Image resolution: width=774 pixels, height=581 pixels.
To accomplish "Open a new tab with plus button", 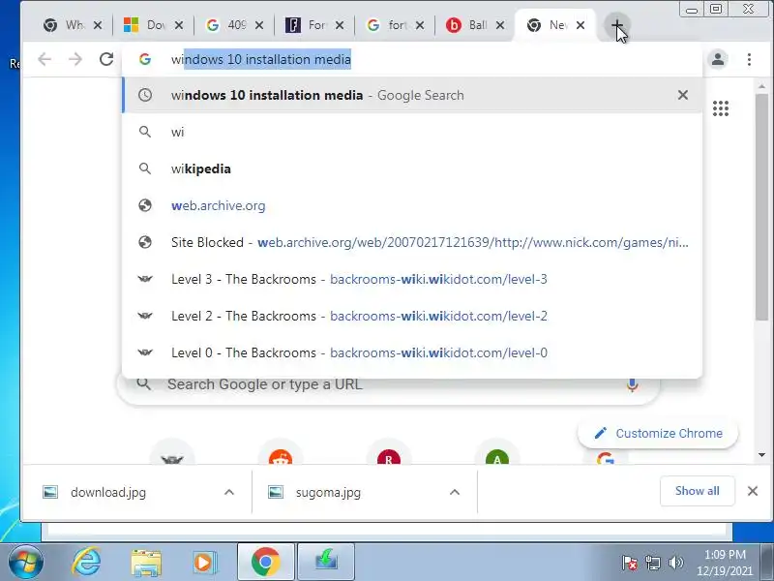I will pyautogui.click(x=616, y=25).
